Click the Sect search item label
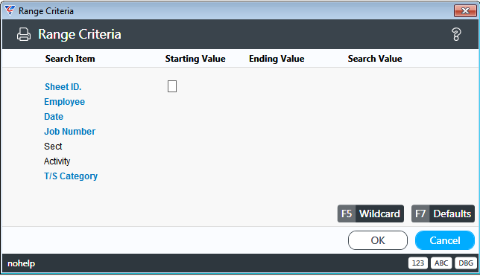This screenshot has height=276, width=480. click(53, 147)
